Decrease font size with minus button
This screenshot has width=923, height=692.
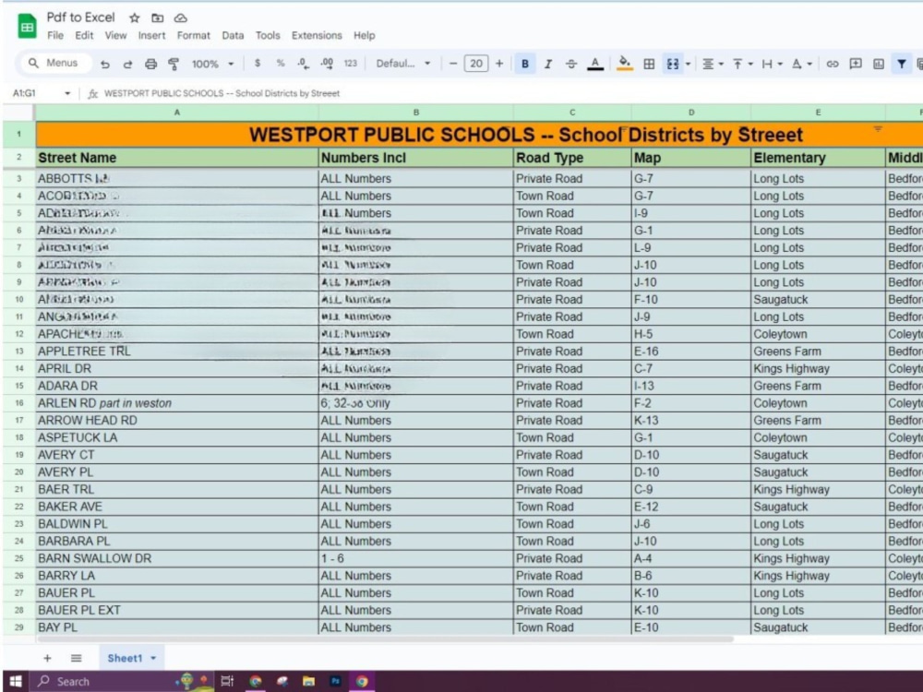(x=452, y=64)
